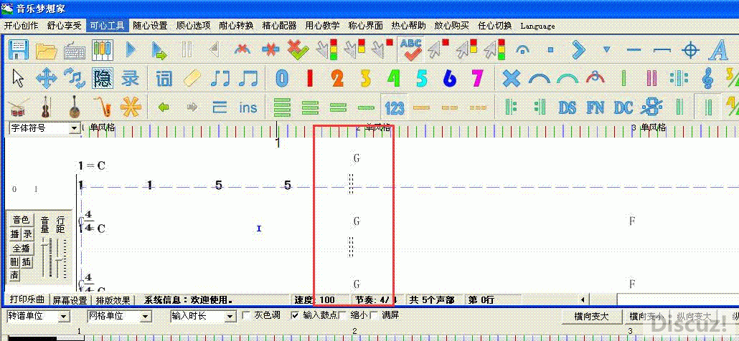Open file with the yellow folder icon
Image resolution: width=739 pixels, height=341 pixels.
coord(46,50)
